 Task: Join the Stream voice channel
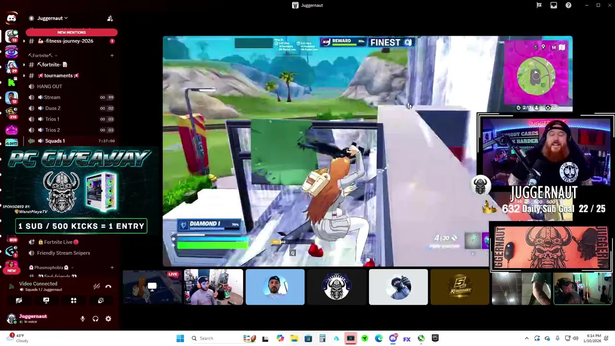pos(71,98)
